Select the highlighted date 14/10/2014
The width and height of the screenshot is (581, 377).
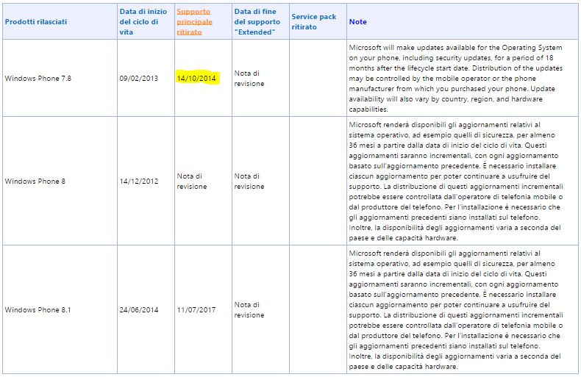pyautogui.click(x=196, y=79)
